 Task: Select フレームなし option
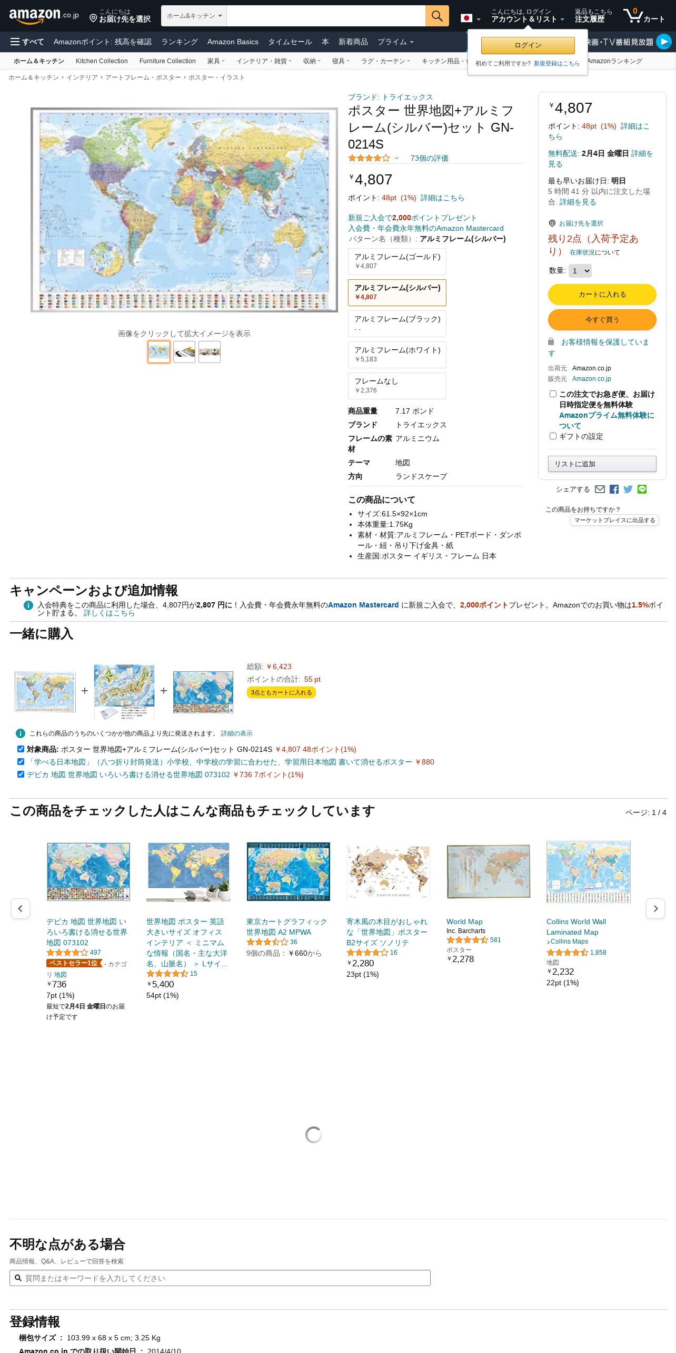397,386
